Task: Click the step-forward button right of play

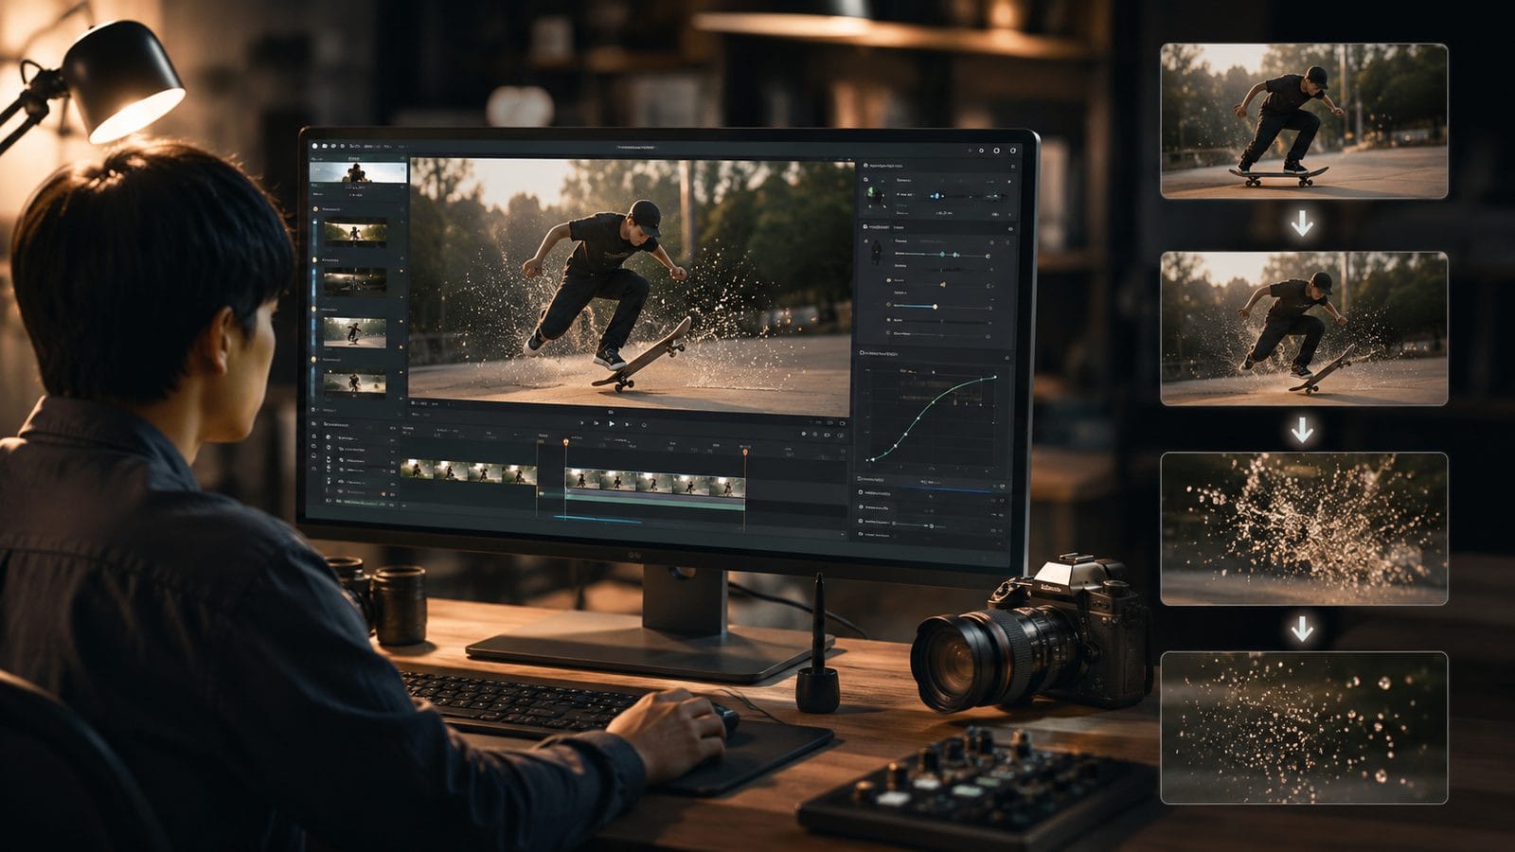Action: [627, 424]
